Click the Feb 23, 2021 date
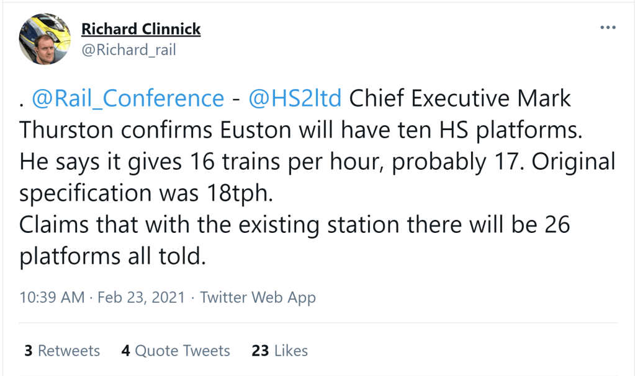The image size is (635, 376). [142, 297]
